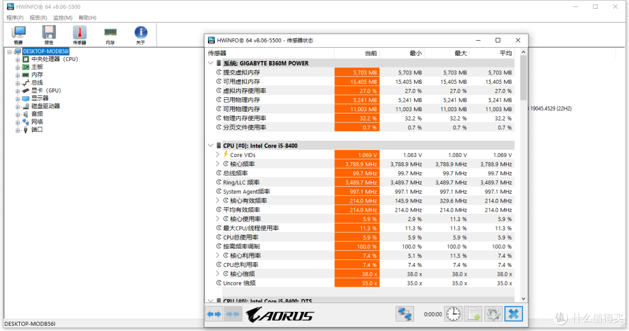Click the sensor list vertical scrollbar thumb
The width and height of the screenshot is (629, 331).
(x=523, y=78)
